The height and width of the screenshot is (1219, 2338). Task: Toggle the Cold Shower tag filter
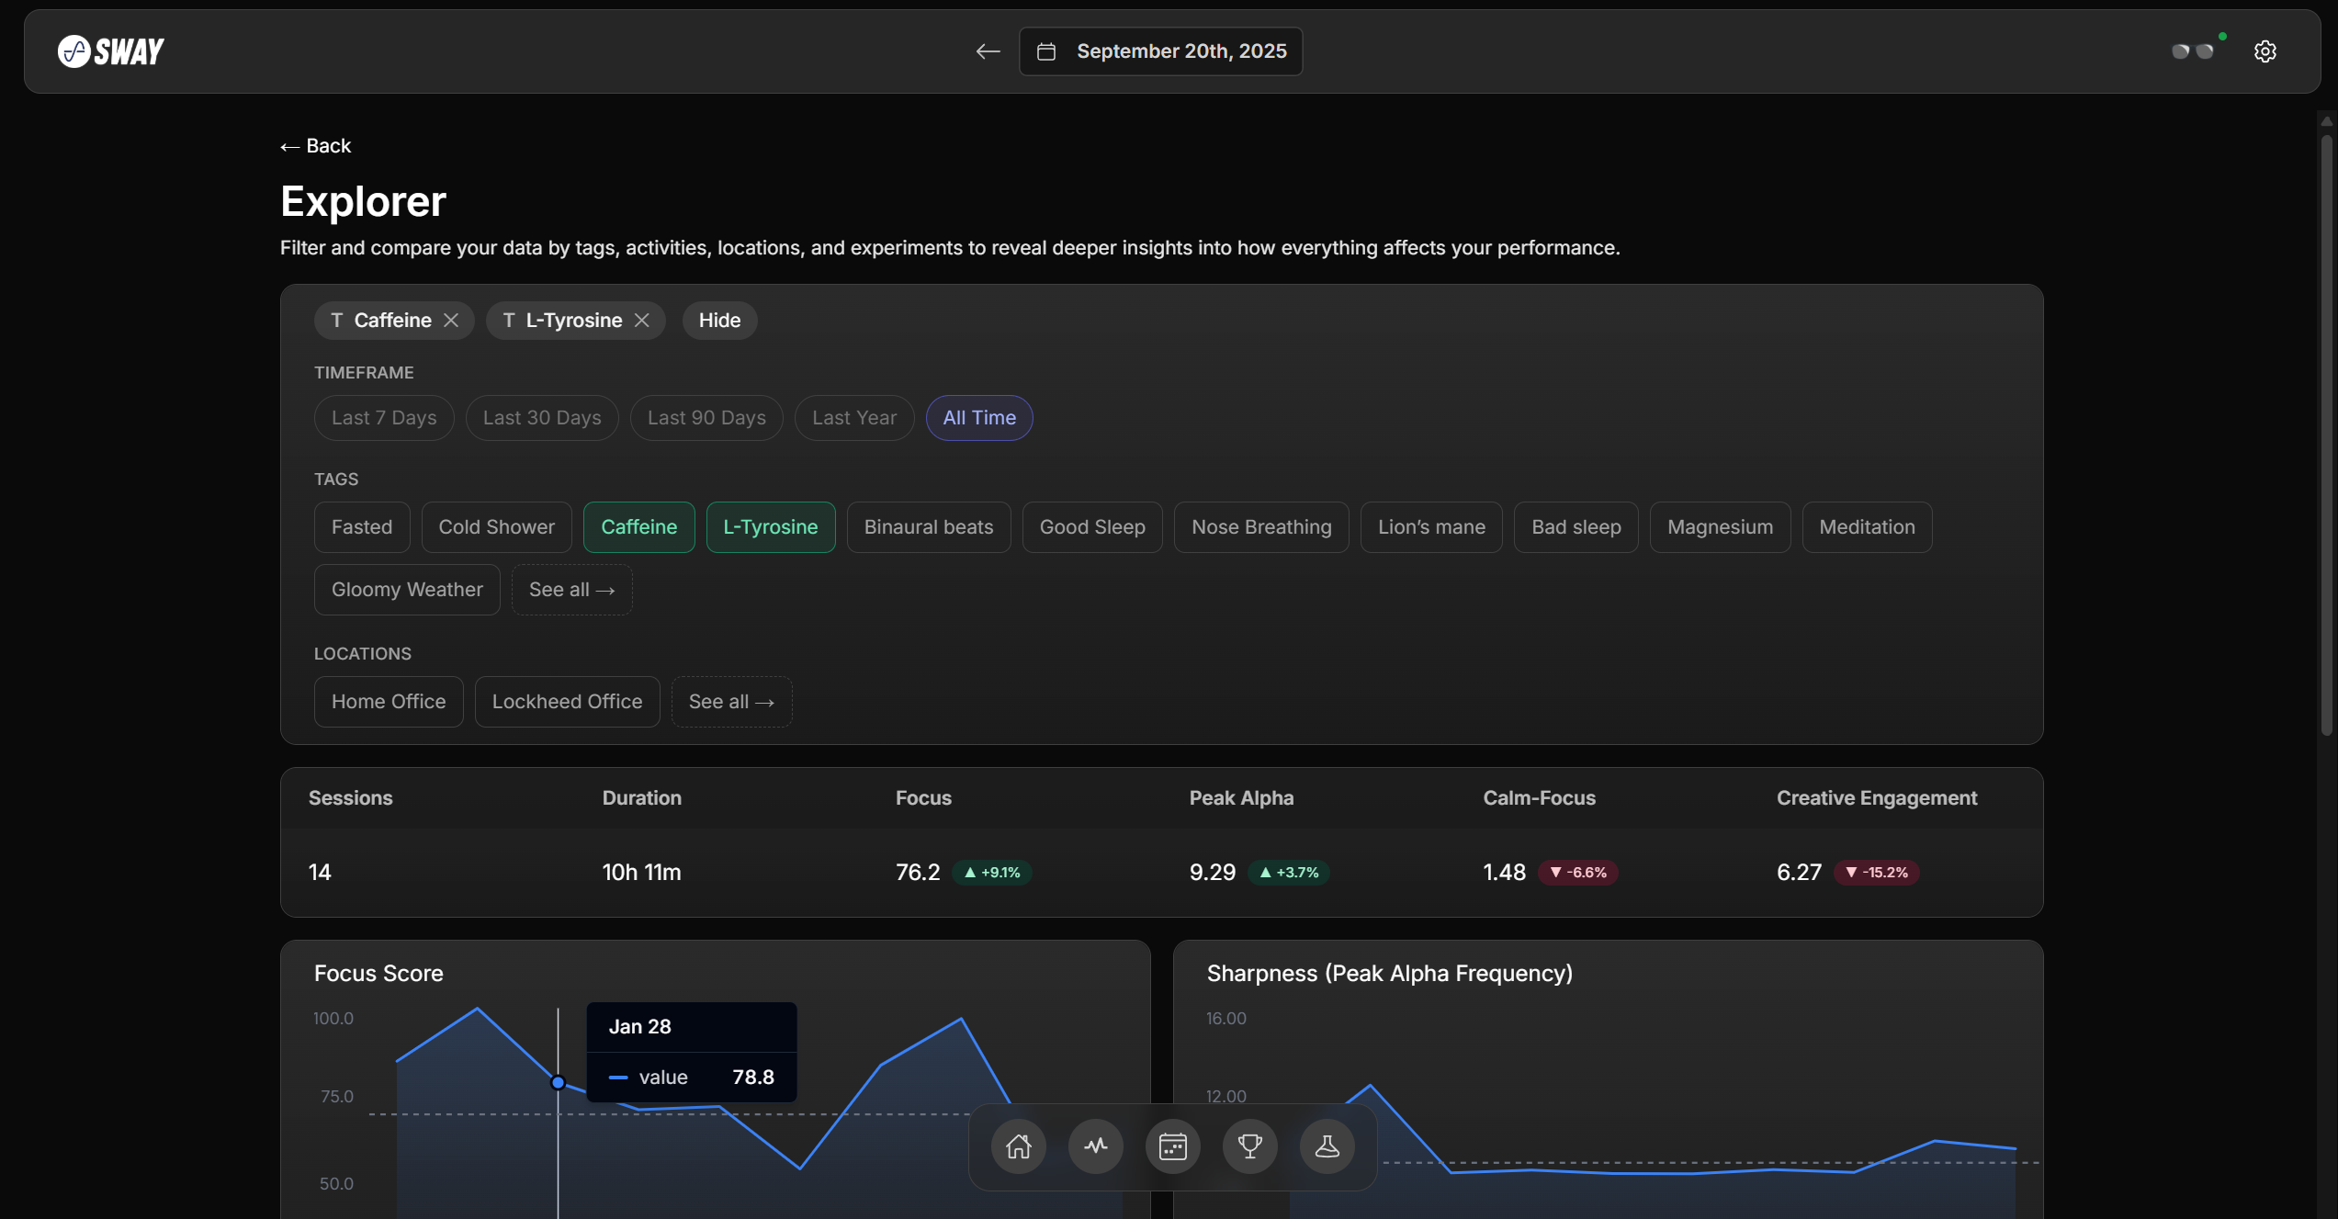[x=496, y=527]
